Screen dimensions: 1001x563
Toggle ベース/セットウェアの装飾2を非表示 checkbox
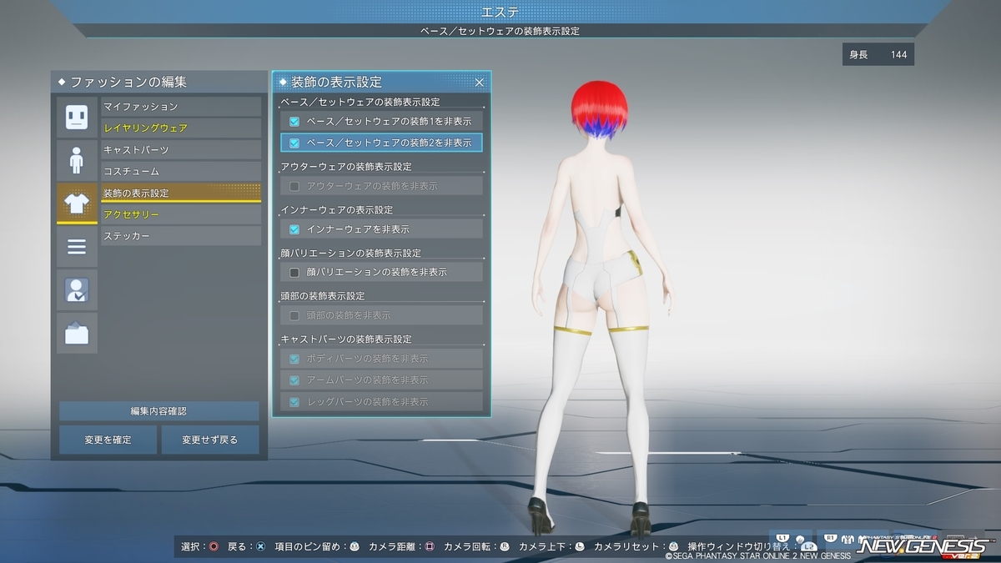(x=294, y=143)
